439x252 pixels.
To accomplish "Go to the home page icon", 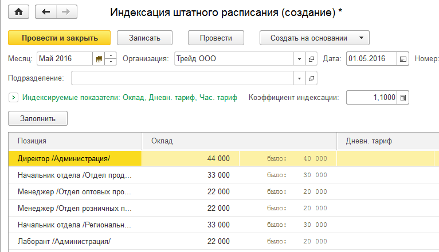I will tap(18, 11).
